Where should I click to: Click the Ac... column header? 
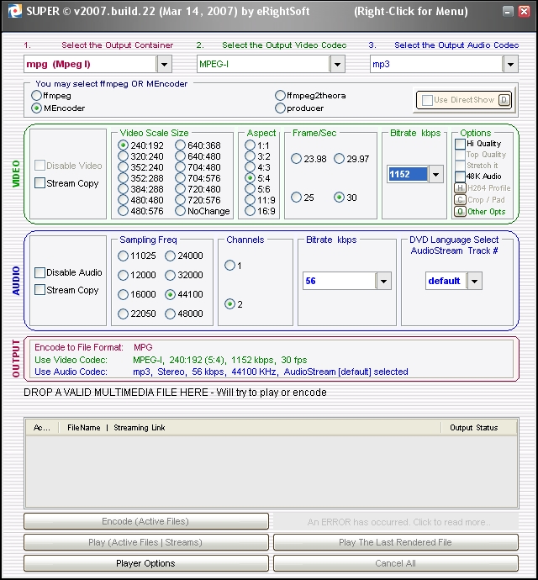pyautogui.click(x=42, y=428)
